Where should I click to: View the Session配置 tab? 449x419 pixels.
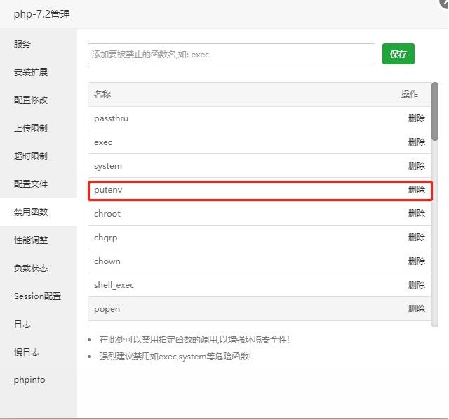(37, 296)
